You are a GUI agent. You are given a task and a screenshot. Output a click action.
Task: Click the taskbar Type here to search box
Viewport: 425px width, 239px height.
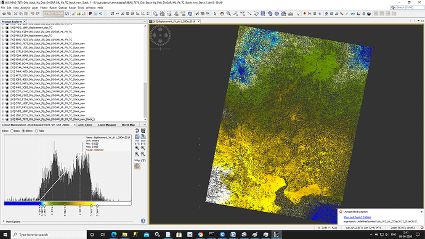(49, 235)
